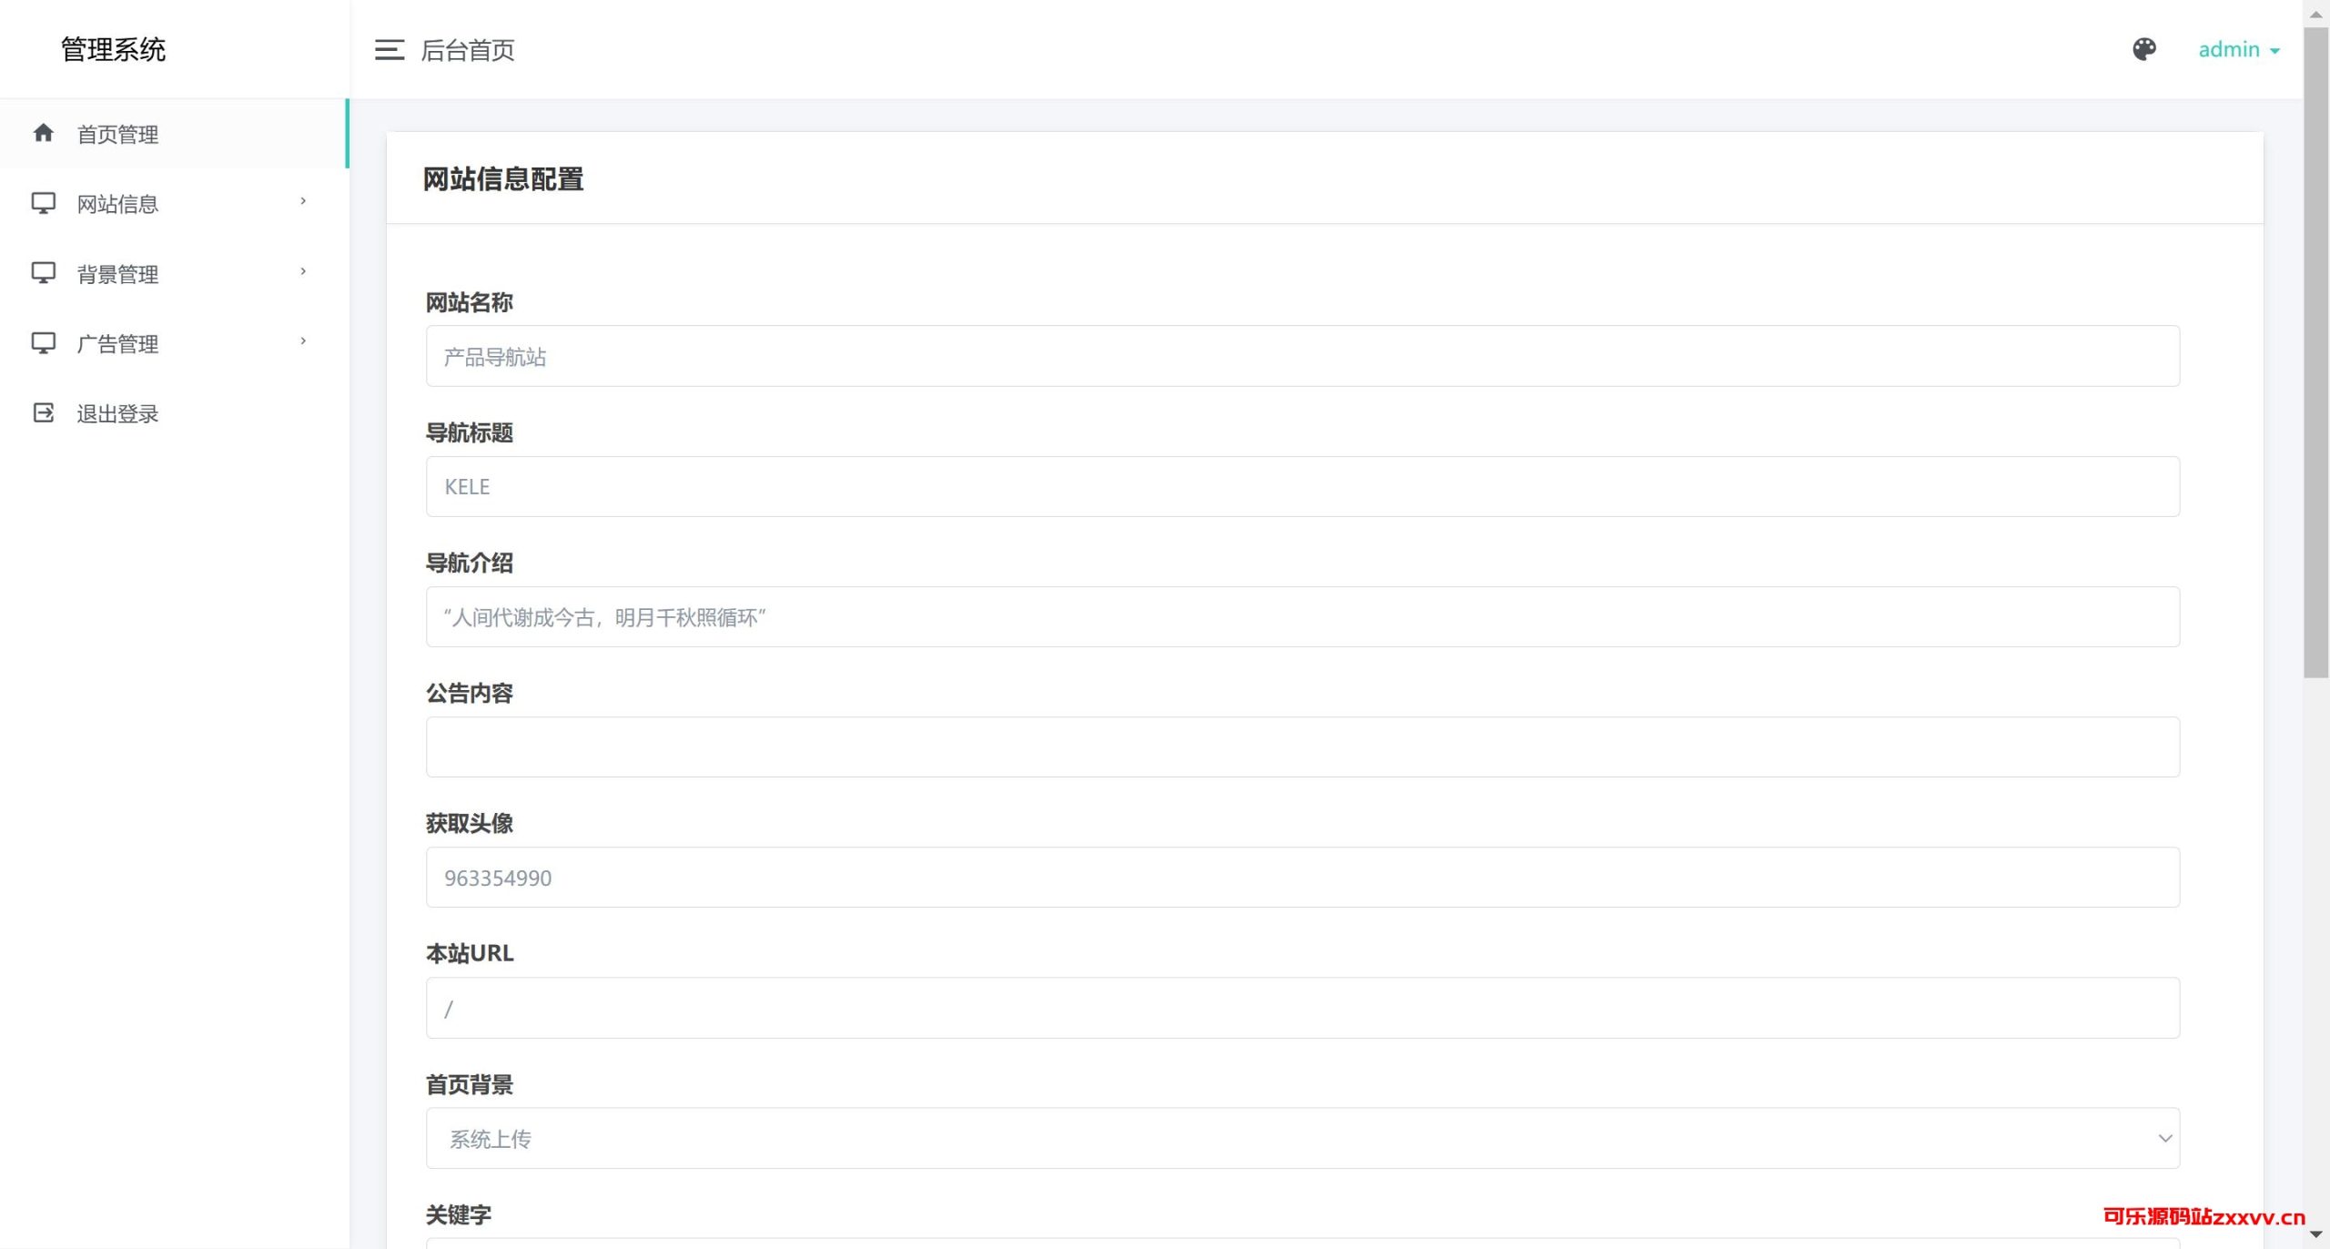This screenshot has width=2330, height=1249.
Task: Expand the 网站信息 submenu chevron
Action: click(303, 201)
